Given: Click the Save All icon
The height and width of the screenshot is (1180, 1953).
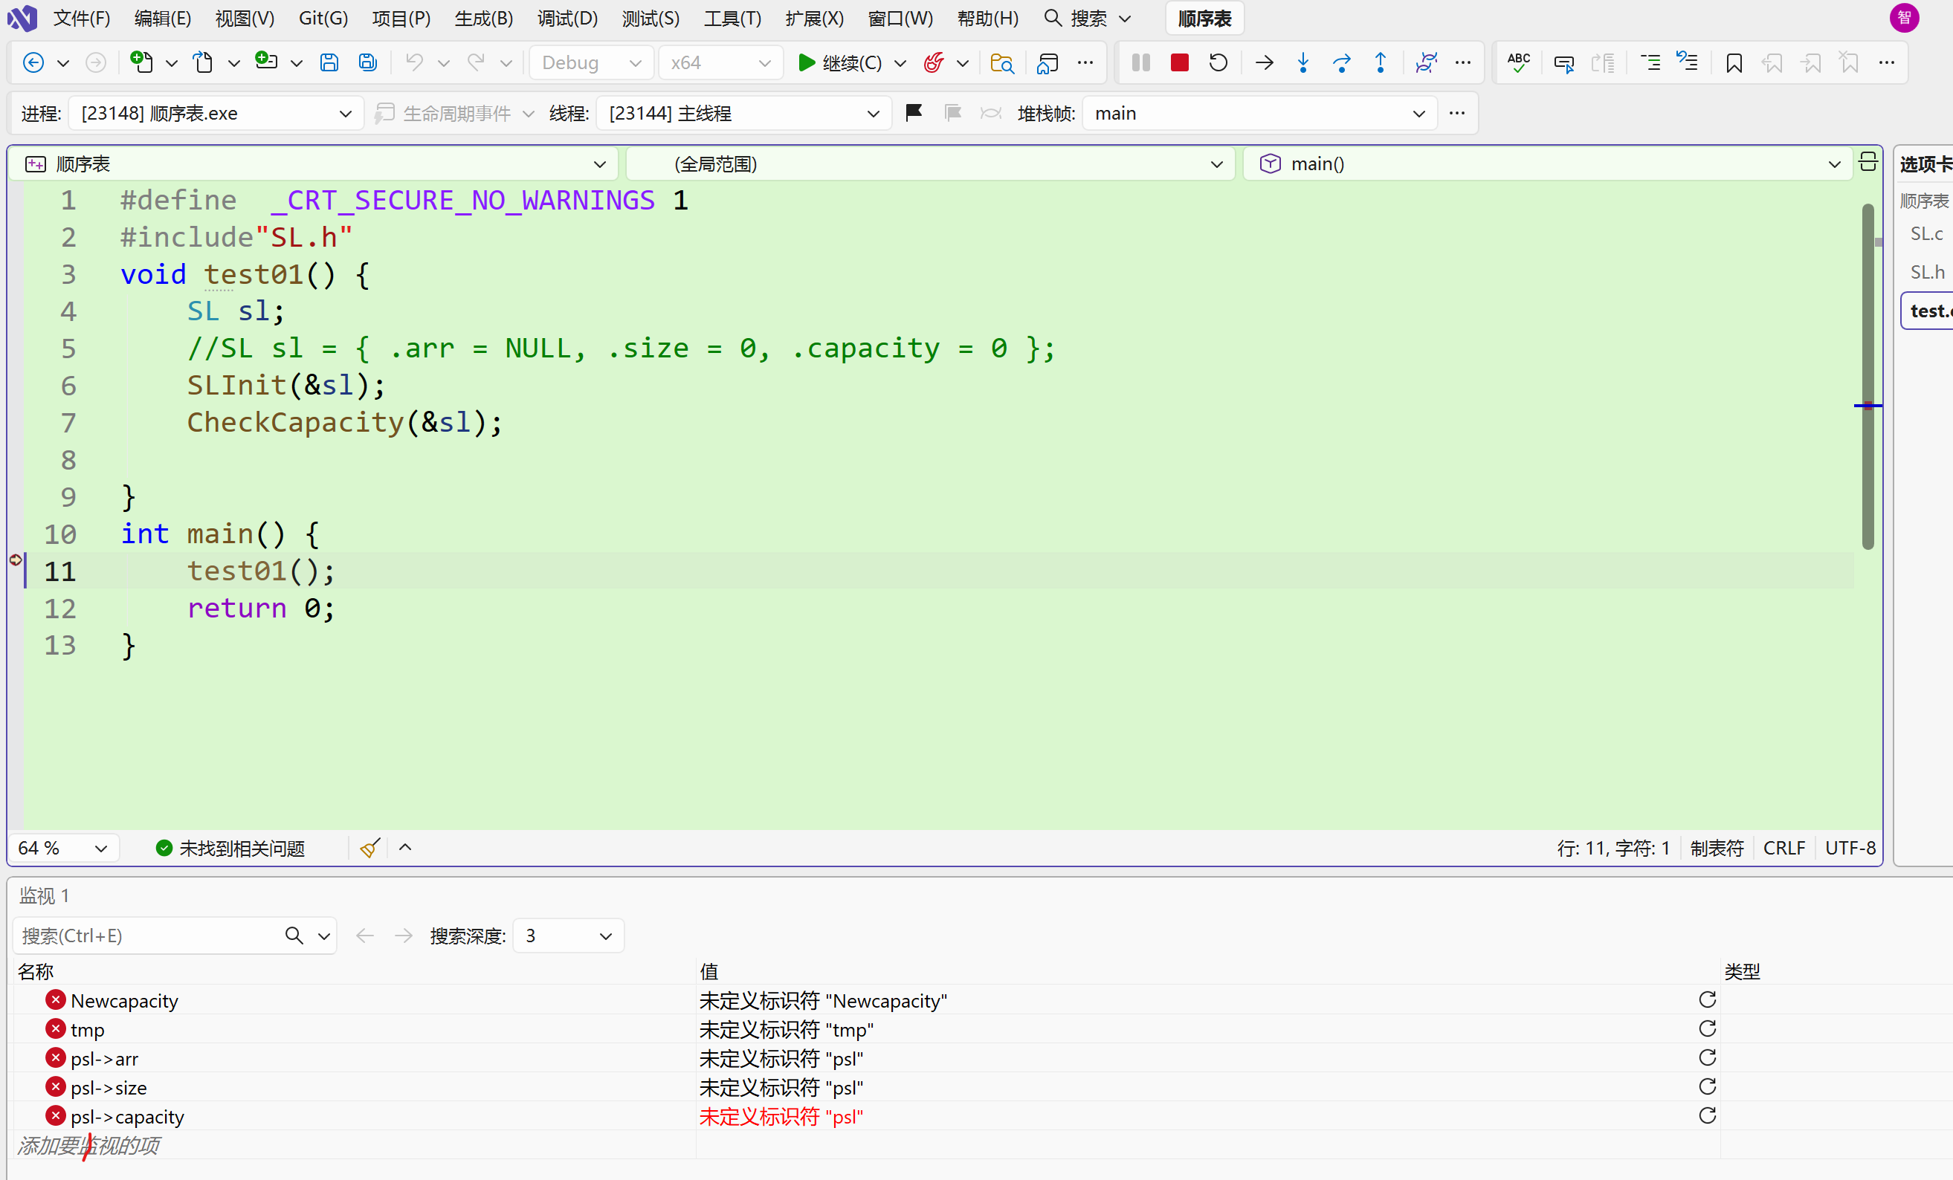Looking at the screenshot, I should click(368, 62).
